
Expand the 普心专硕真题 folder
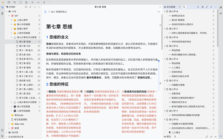click(12, 24)
